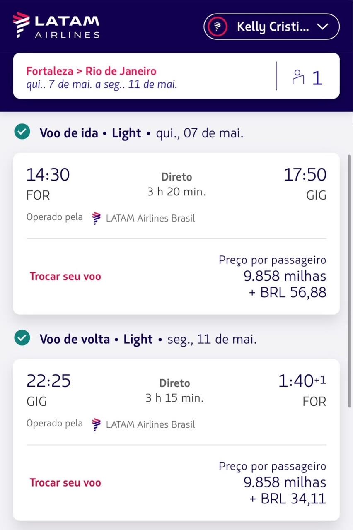Click the green checkmark next to Voo de ida
The image size is (353, 530).
tap(22, 132)
